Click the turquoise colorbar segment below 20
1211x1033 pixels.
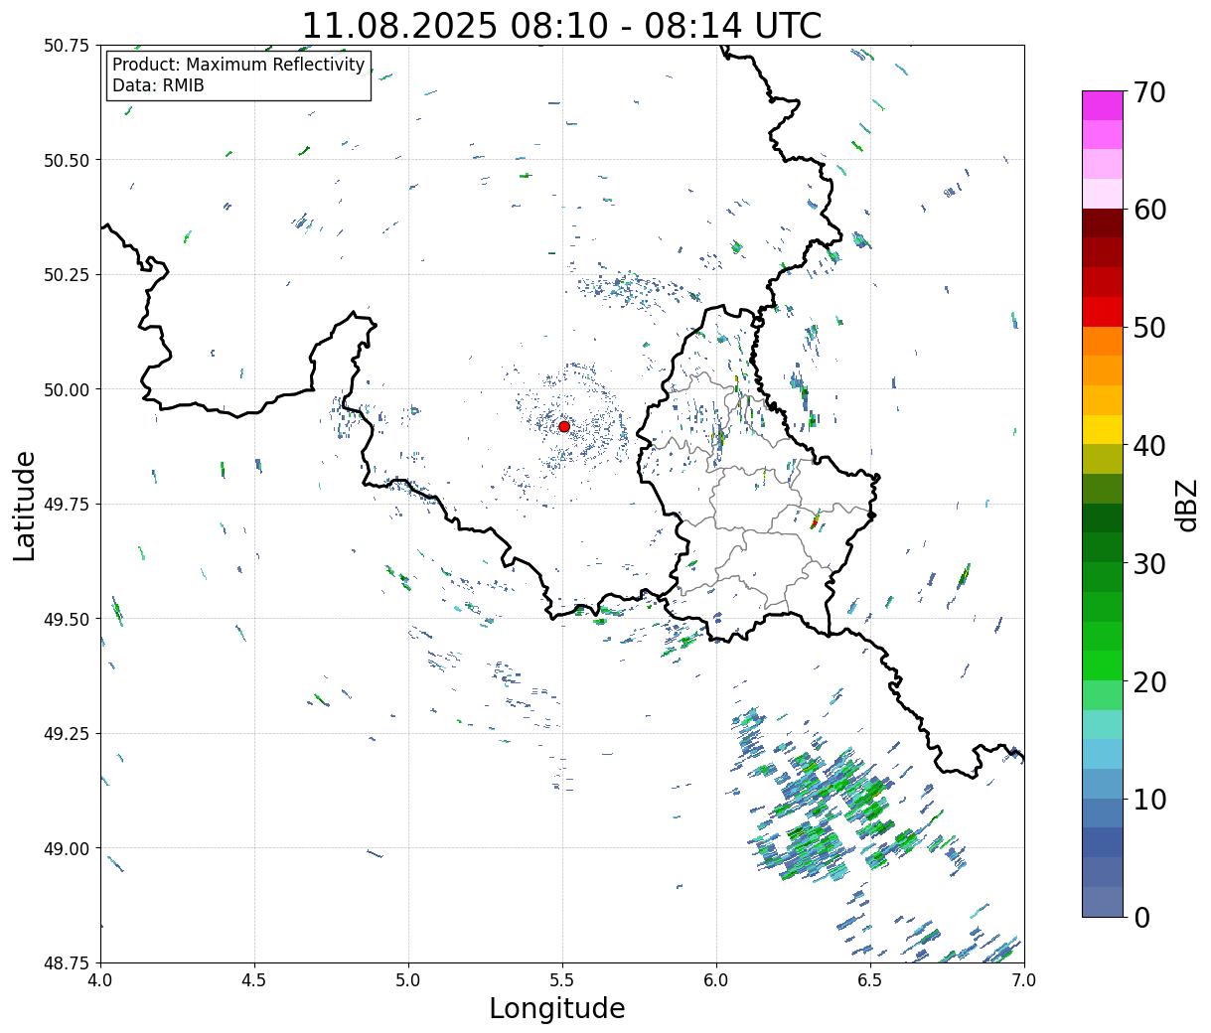(x=1102, y=724)
